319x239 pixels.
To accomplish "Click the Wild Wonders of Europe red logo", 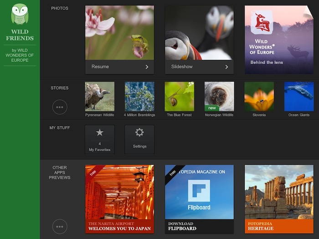I will click(261, 23).
